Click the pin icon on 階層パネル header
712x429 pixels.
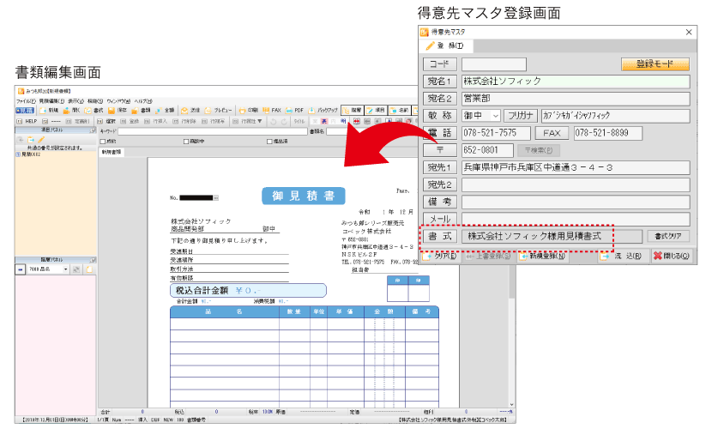93,260
